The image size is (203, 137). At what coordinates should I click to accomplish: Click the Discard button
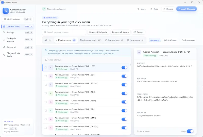[x=168, y=9]
